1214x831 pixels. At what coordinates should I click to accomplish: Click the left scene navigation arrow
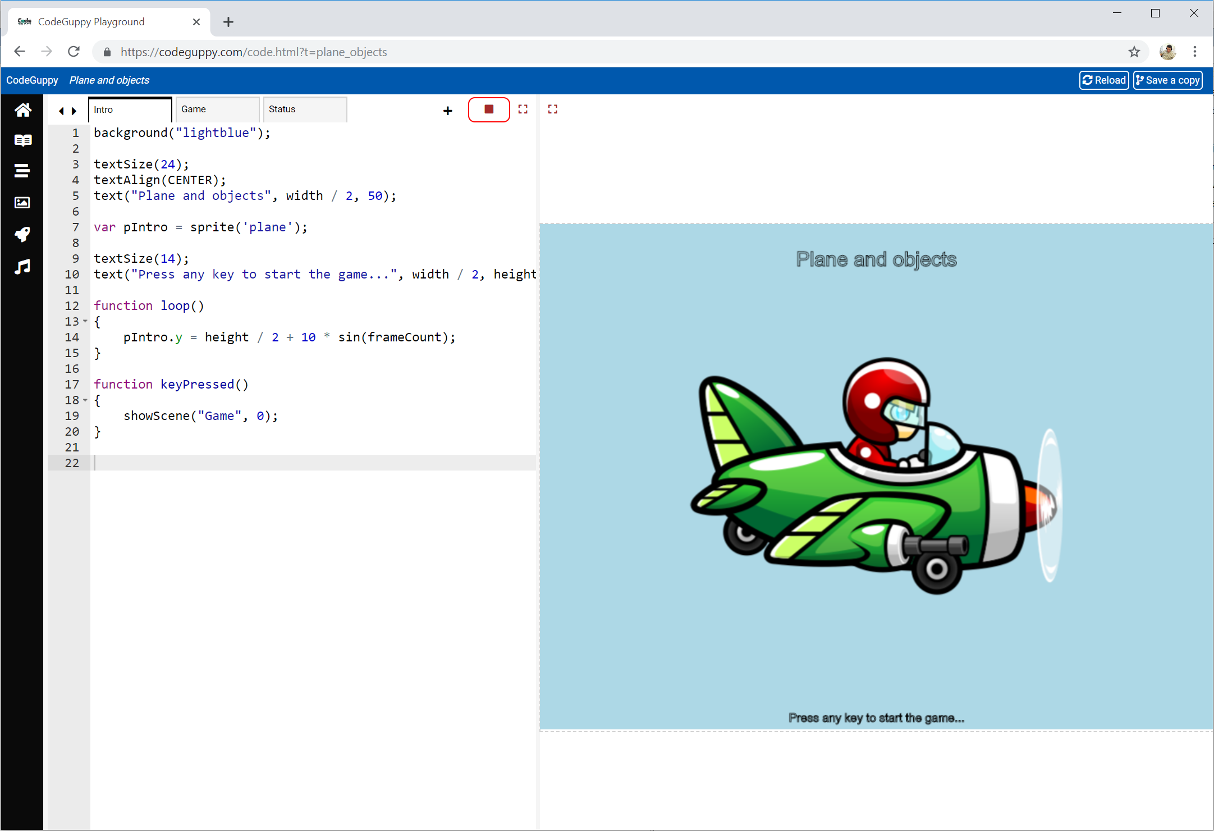coord(61,111)
